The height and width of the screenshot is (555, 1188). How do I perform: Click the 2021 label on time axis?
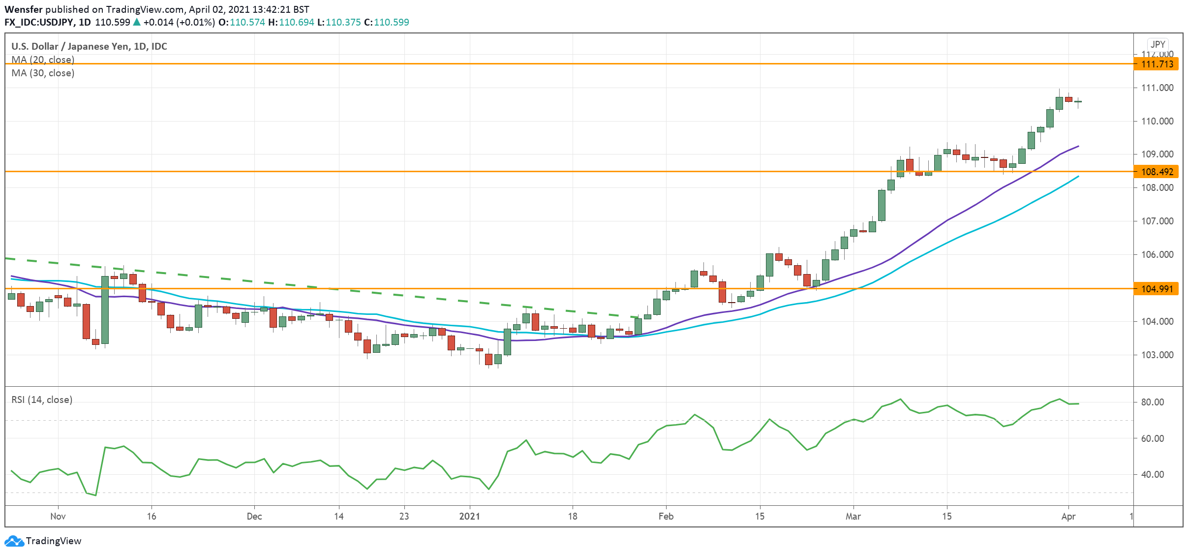pos(469,516)
